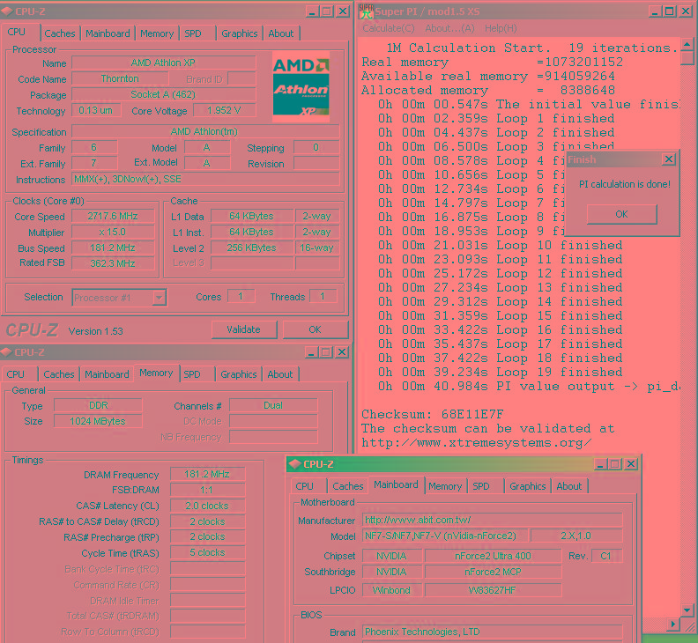The height and width of the screenshot is (643, 698).
Task: Select Graphics tab in Mainboard CPU-Z window
Action: click(528, 486)
